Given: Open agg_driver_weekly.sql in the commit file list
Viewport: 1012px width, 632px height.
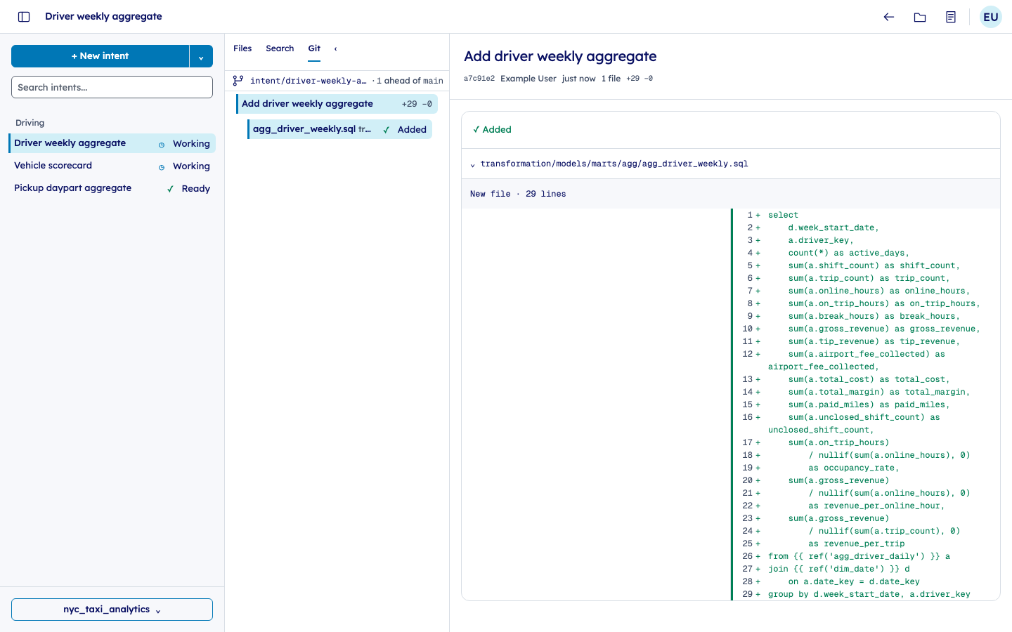Looking at the screenshot, I should pyautogui.click(x=339, y=129).
